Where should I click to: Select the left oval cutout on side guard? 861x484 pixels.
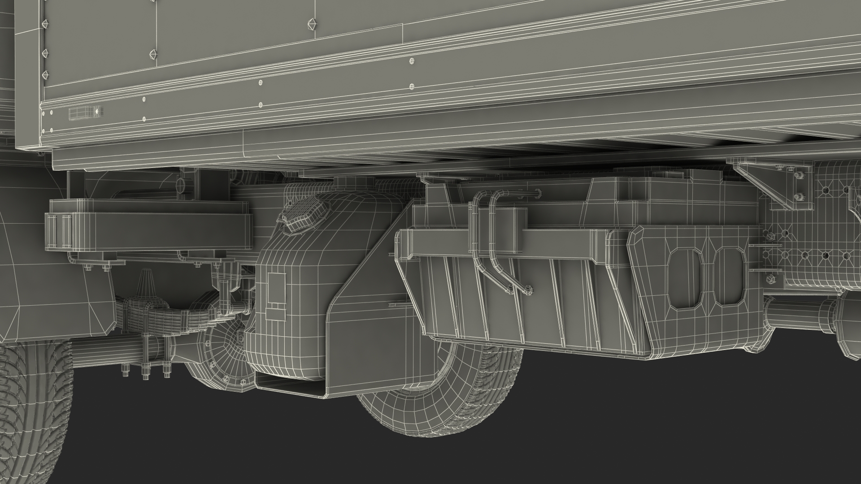(x=685, y=278)
